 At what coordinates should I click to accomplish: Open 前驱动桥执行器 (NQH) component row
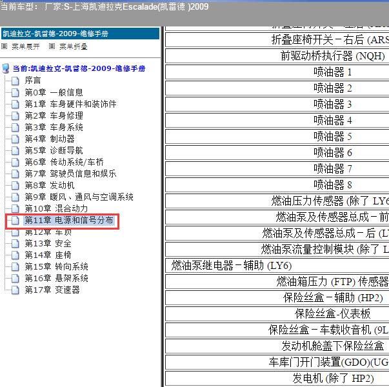(277, 55)
